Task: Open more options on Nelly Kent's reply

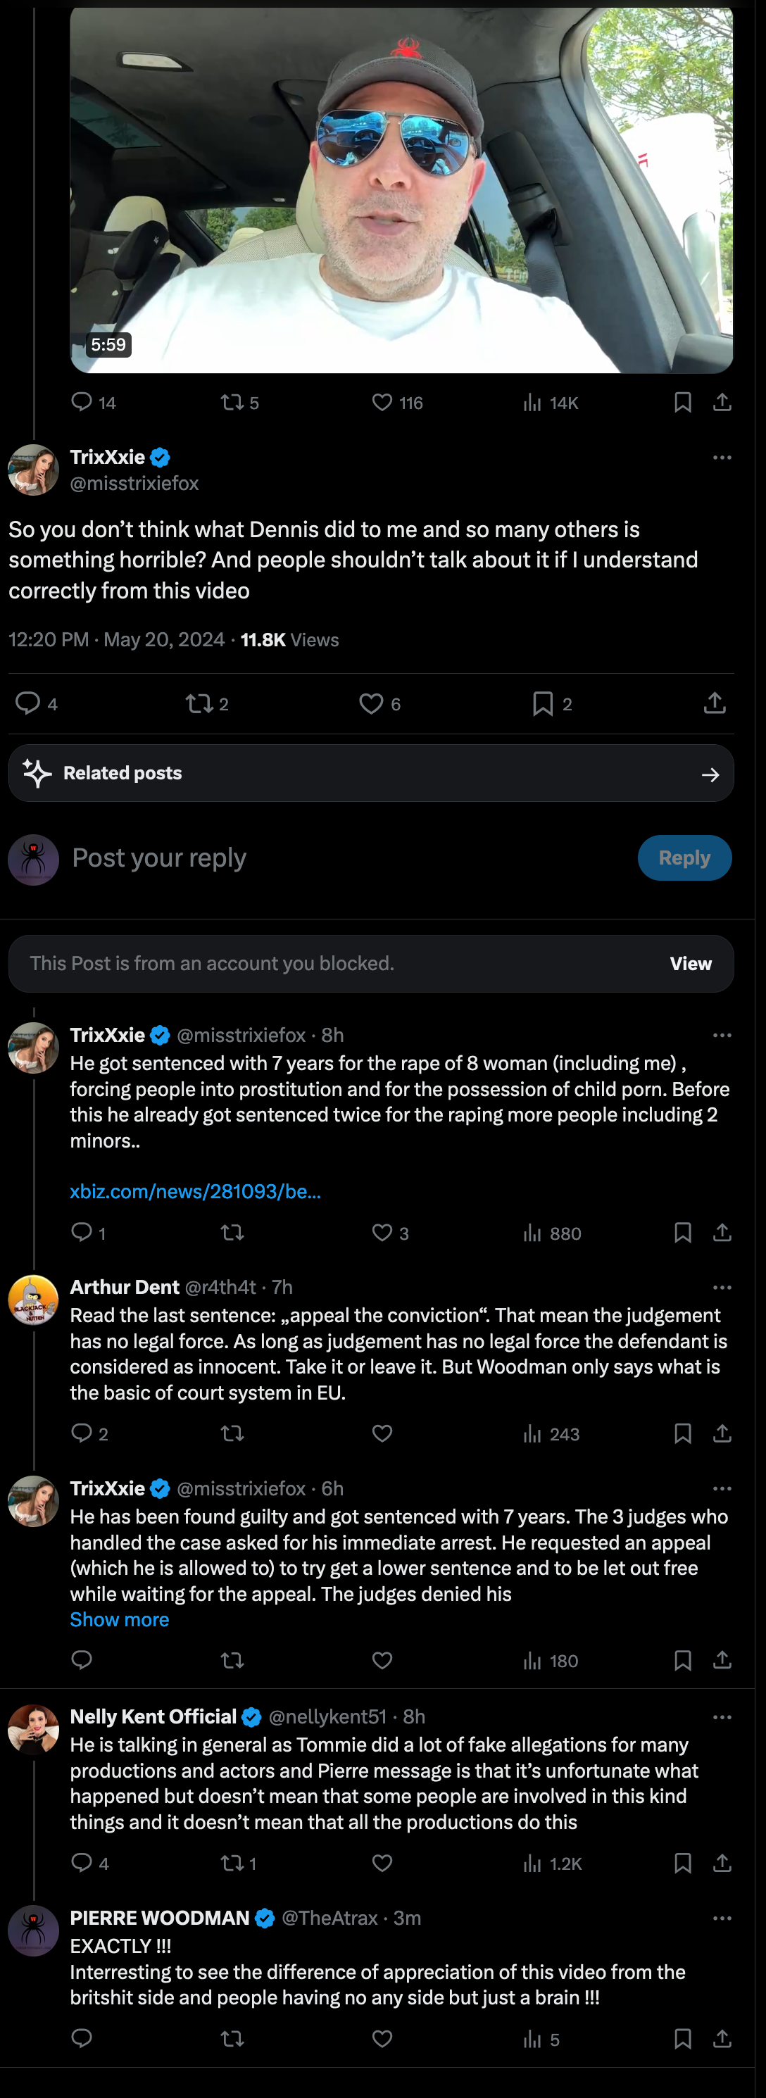Action: pos(722,1717)
